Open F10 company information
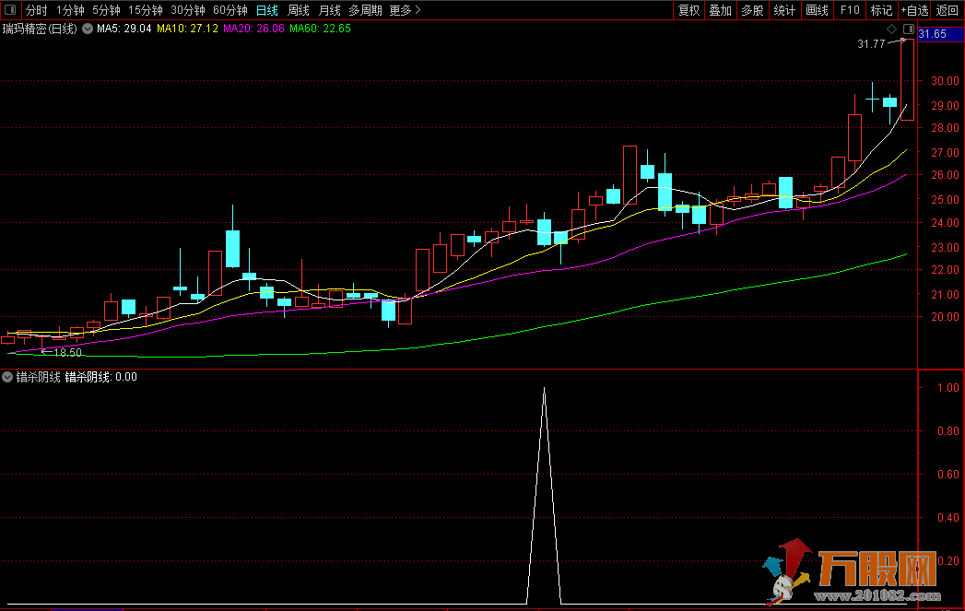Image resolution: width=965 pixels, height=611 pixels. (x=849, y=10)
